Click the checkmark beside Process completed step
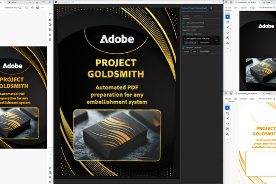The height and width of the screenshot is (184, 276). coord(183,47)
